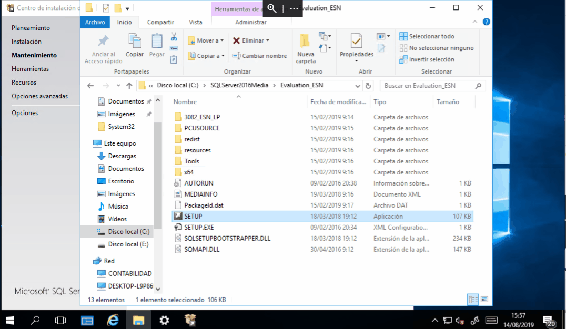The image size is (566, 329).
Task: Click the Pegar acceso directo icon
Action: point(174,59)
